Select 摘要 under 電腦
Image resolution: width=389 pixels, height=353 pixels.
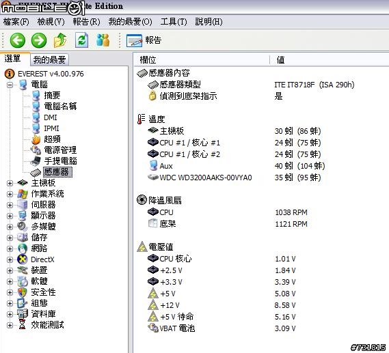52,96
